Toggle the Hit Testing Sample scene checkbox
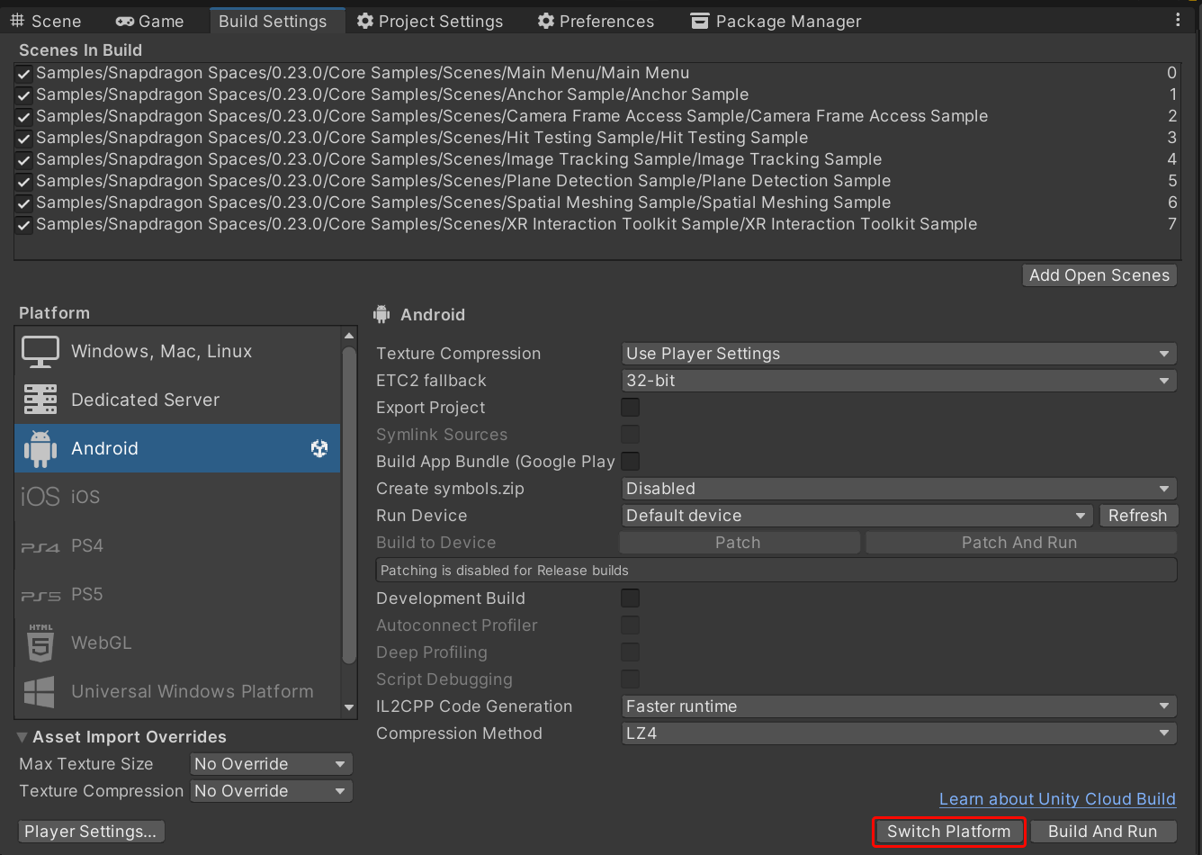 [24, 139]
